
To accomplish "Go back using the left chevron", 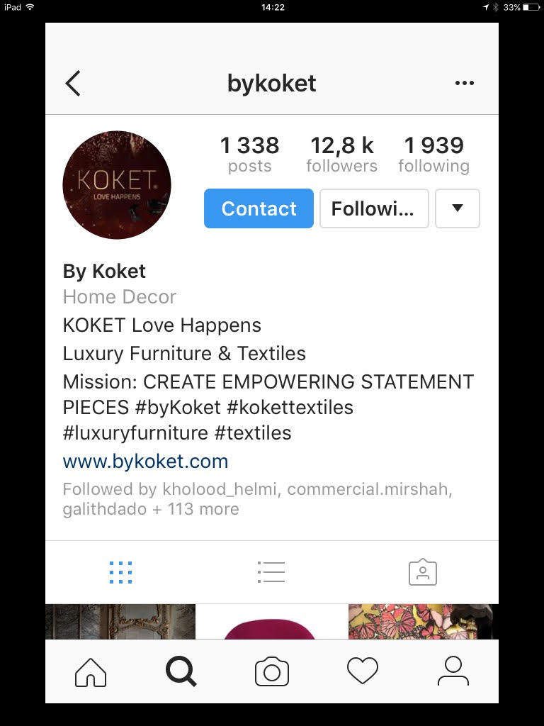I will tap(73, 84).
